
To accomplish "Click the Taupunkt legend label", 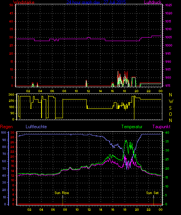I will pyautogui.click(x=161, y=127).
